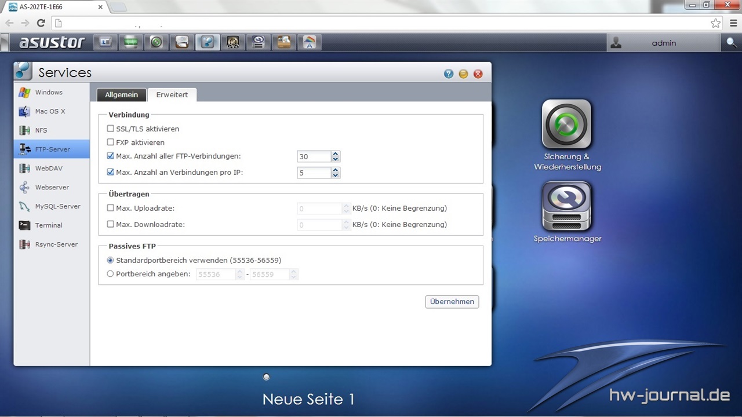The height and width of the screenshot is (417, 742).
Task: Minimize the Services window yellow button
Action: (463, 74)
